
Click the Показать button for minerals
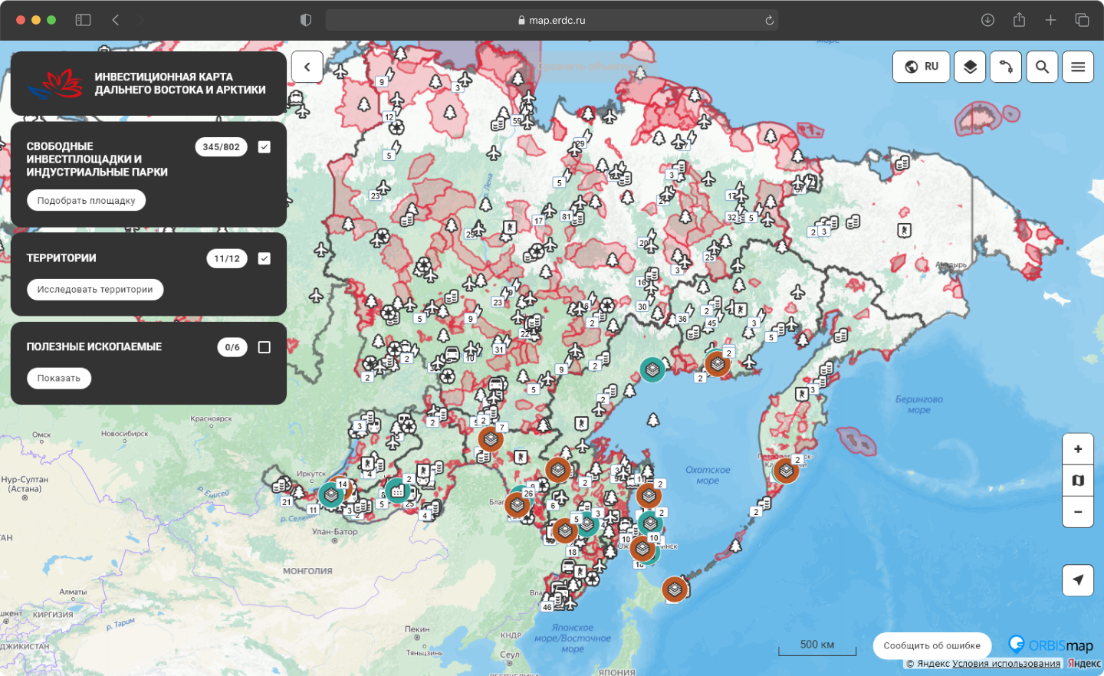(x=59, y=379)
